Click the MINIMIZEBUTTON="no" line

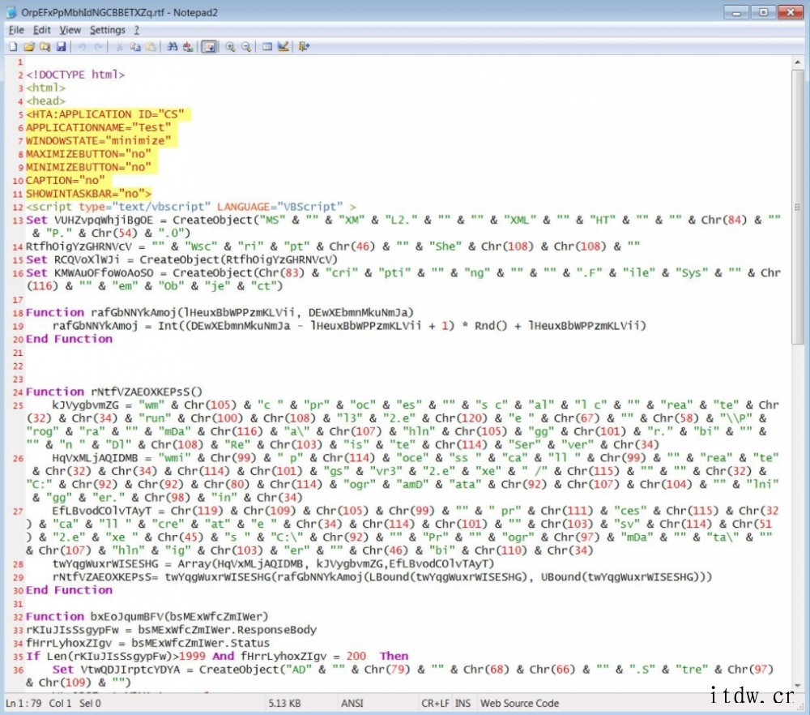coord(88,167)
